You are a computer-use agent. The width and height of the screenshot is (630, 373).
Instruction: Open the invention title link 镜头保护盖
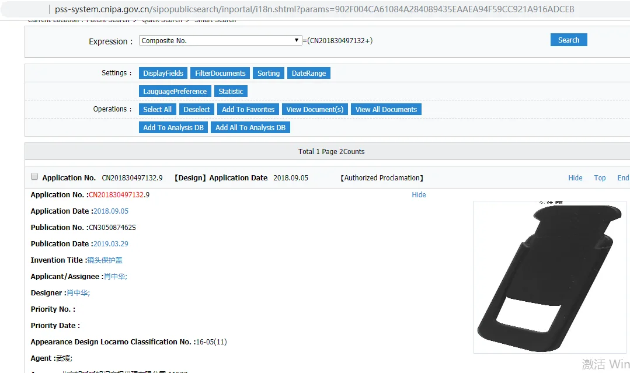[105, 260]
